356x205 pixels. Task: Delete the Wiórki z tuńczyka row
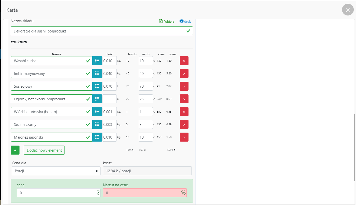(x=184, y=112)
